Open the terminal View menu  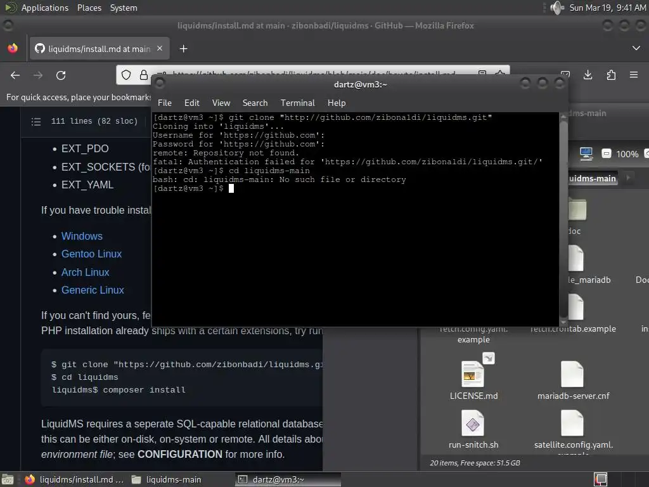[221, 103]
